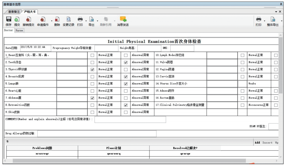Image resolution: width=287 pixels, height=167 pixels.
Task: Click the Add button above problems table
Action: (257, 142)
